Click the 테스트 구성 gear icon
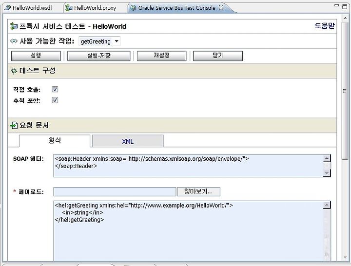Viewport: 351px width, 266px height. (x=14, y=71)
